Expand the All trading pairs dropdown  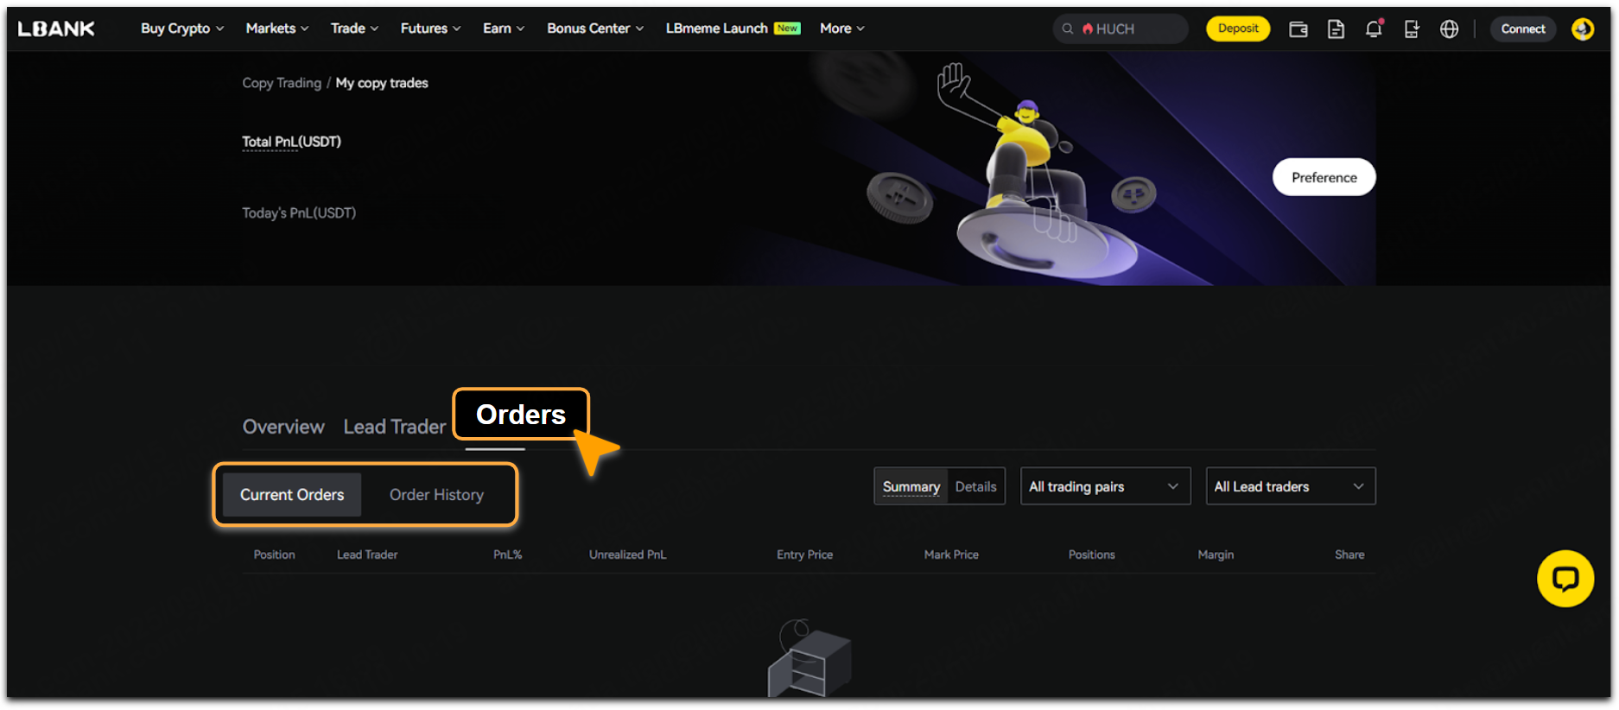point(1104,487)
